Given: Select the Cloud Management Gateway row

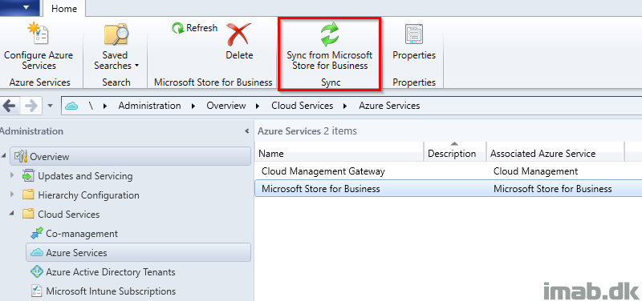Looking at the screenshot, I should point(448,171).
